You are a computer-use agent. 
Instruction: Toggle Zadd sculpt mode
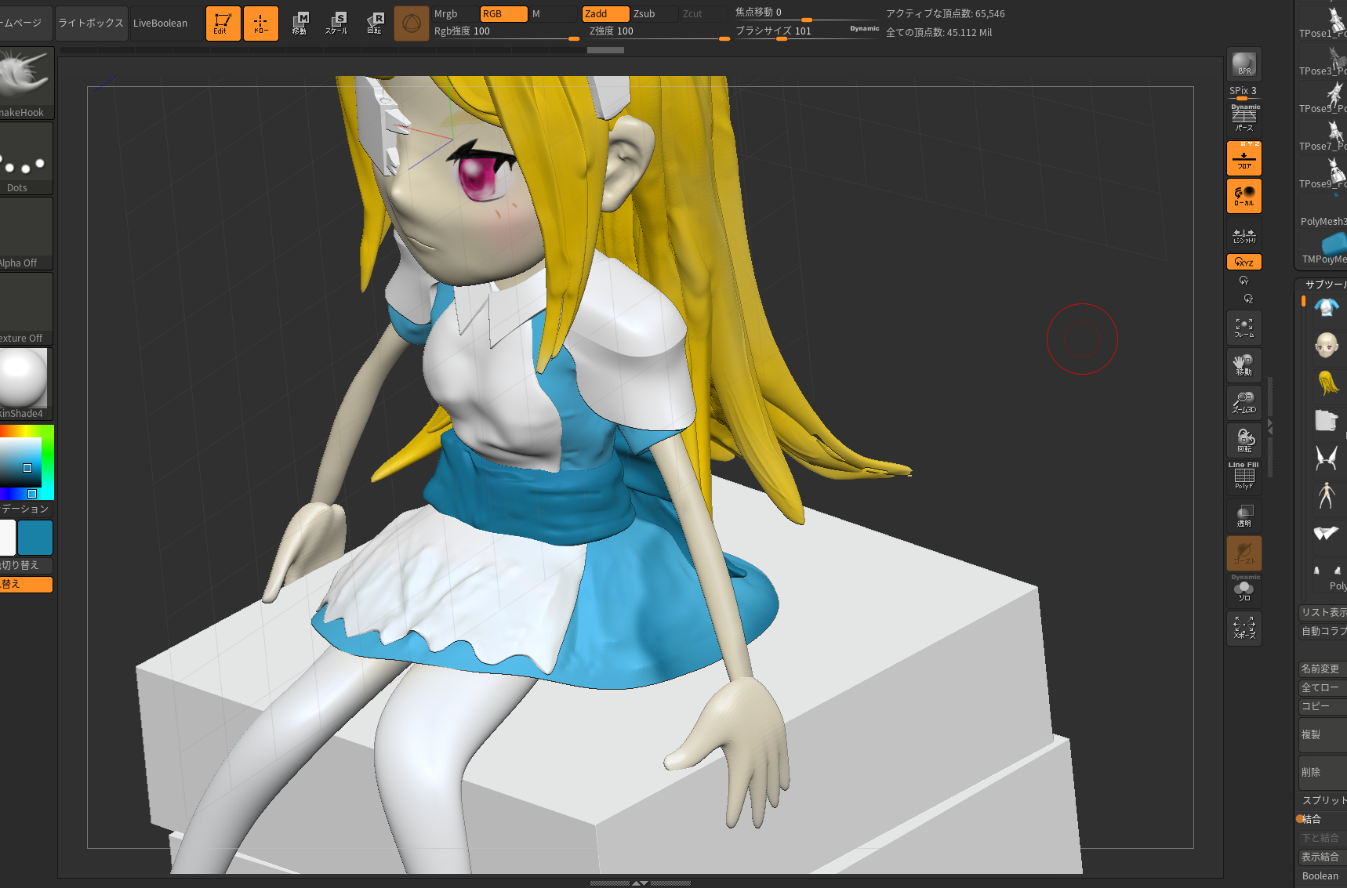605,14
